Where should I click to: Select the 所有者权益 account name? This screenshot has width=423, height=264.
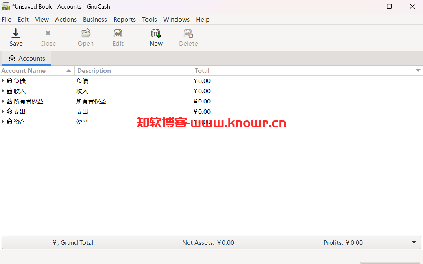click(29, 101)
